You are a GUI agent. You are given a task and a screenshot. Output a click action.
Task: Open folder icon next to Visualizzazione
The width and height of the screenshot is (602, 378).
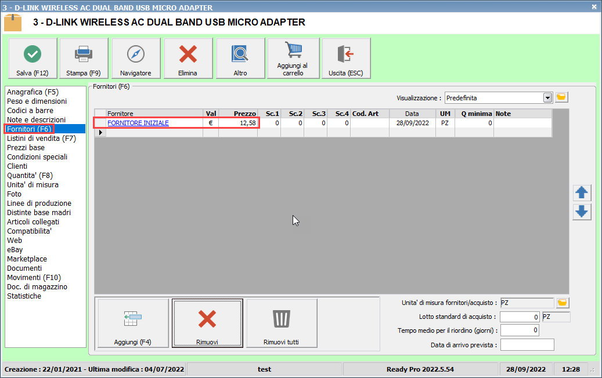[x=561, y=97]
